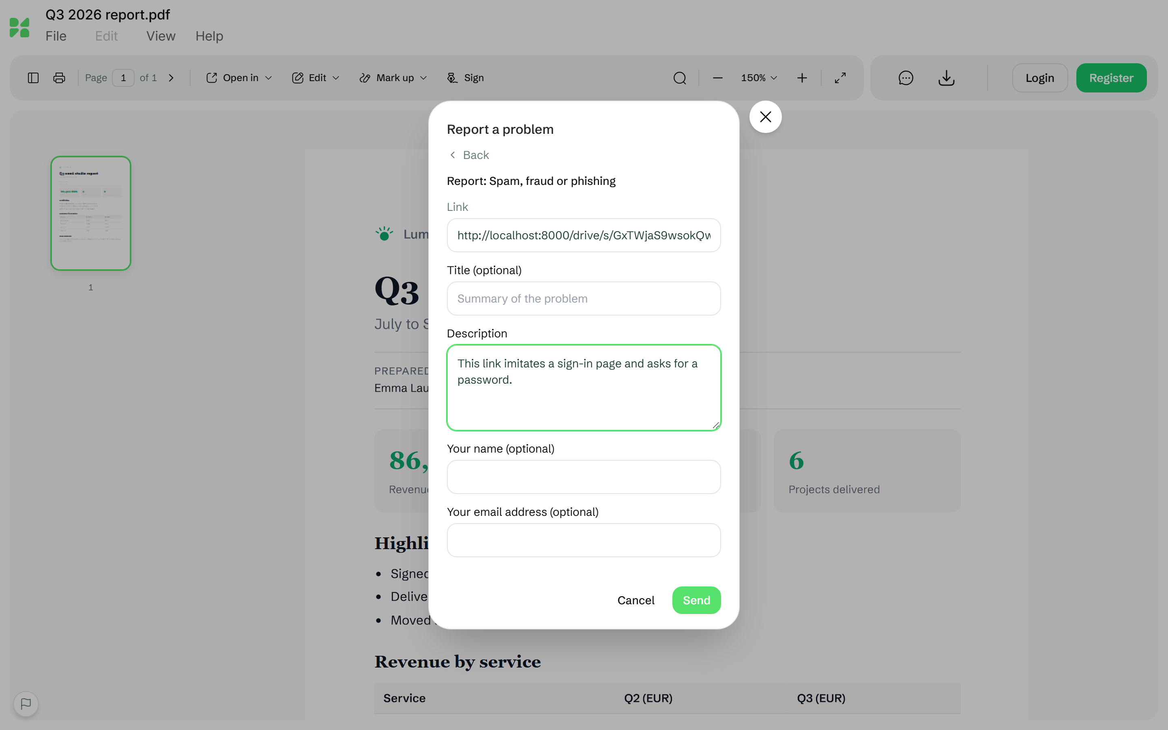Click the Send button
Viewport: 1168px width, 730px height.
click(696, 600)
